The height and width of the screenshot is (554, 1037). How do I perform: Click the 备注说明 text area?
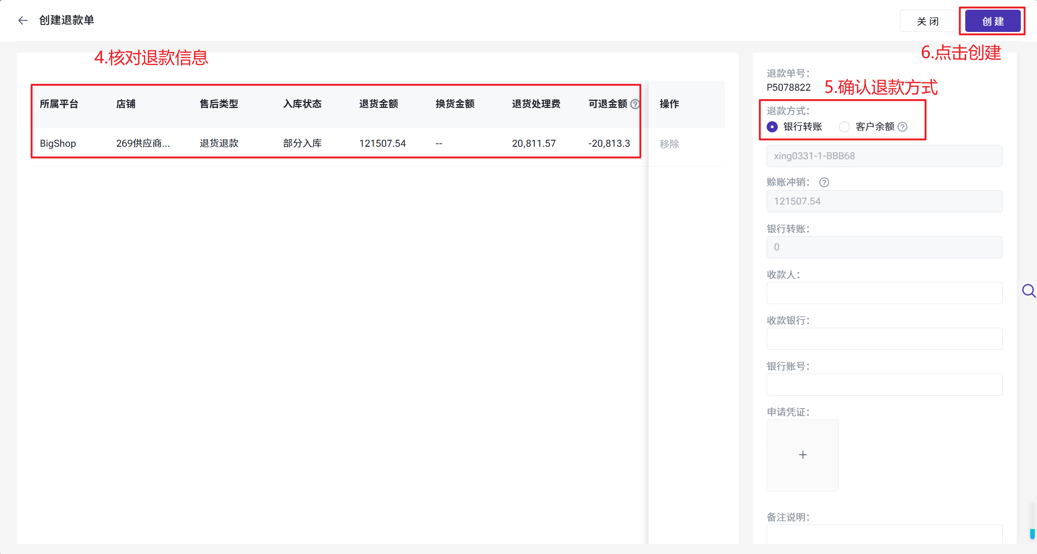(x=884, y=534)
